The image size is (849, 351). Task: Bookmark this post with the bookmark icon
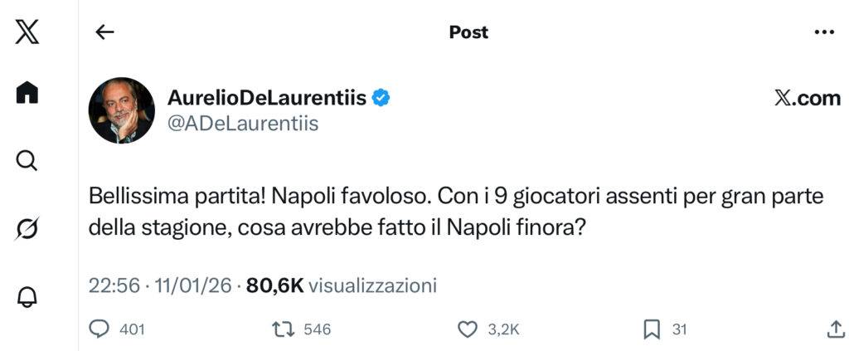pos(652,329)
